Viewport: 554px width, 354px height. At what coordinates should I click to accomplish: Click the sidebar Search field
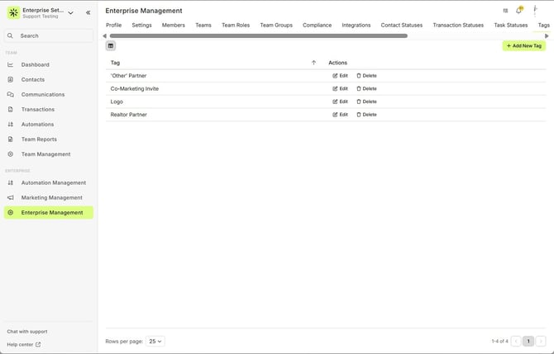tap(50, 35)
